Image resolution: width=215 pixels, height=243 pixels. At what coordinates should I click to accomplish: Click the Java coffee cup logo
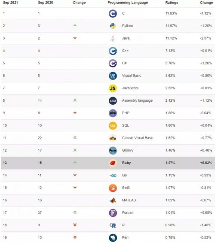tap(113, 39)
